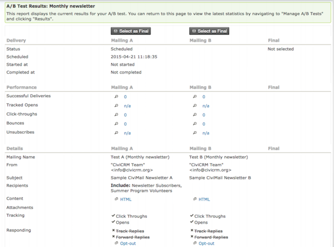Click magnifier icon for Mailing B Tracked Opens
Screen dimensions: 334x247
tap(195, 106)
